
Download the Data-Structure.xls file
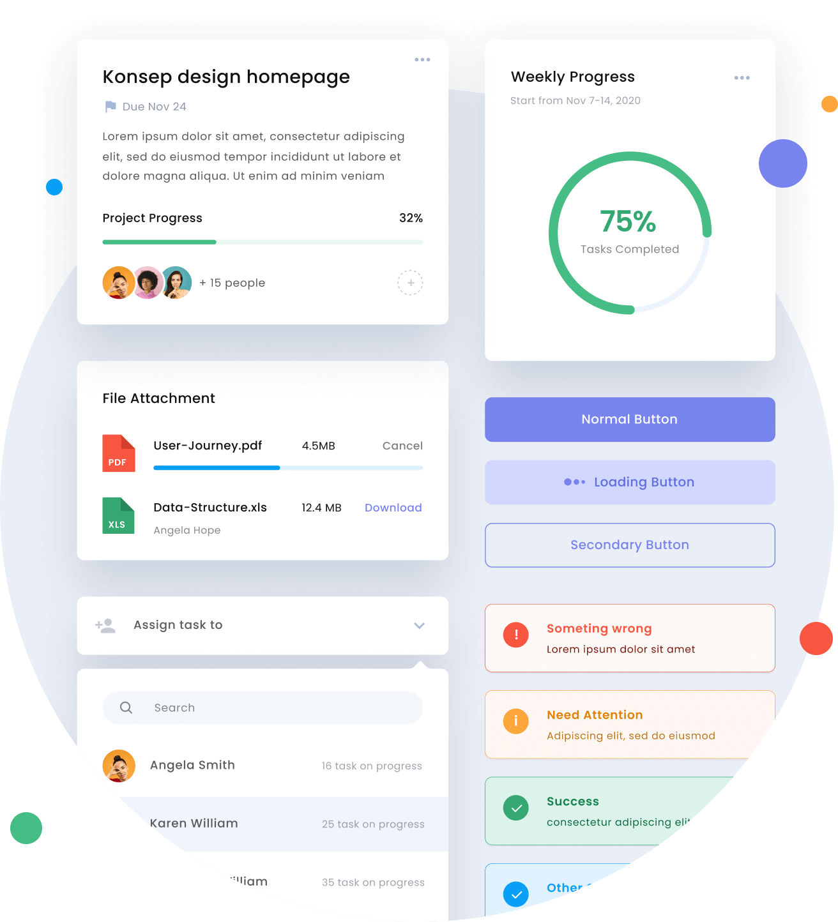pos(393,508)
